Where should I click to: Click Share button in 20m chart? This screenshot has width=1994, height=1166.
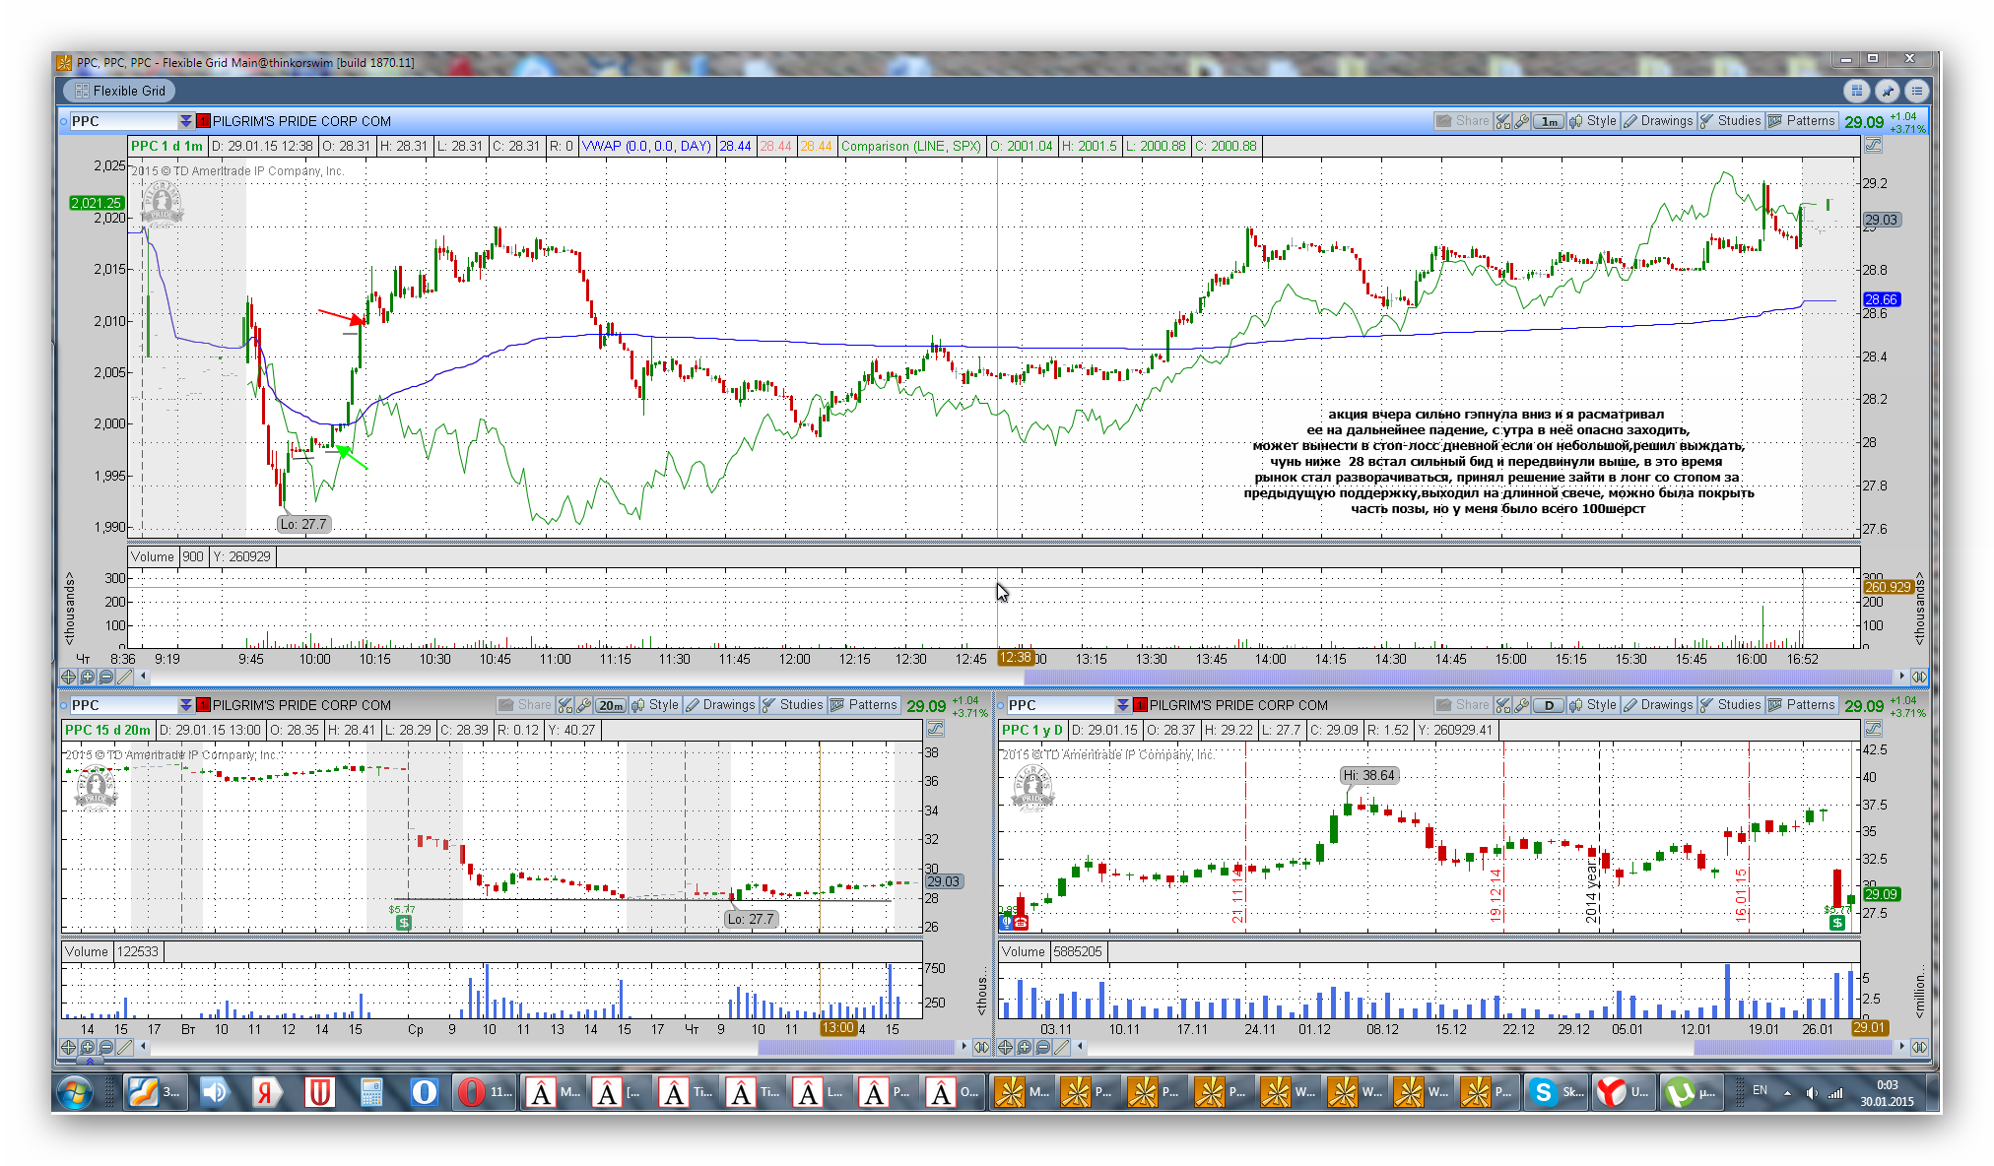click(x=525, y=705)
